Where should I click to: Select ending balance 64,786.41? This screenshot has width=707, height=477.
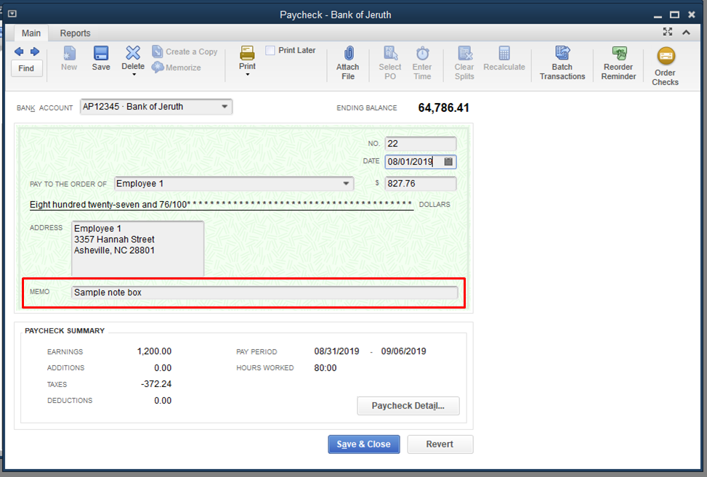pyautogui.click(x=444, y=108)
